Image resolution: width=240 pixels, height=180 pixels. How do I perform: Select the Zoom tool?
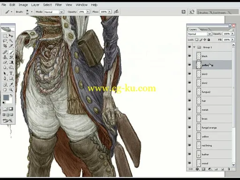11,90
